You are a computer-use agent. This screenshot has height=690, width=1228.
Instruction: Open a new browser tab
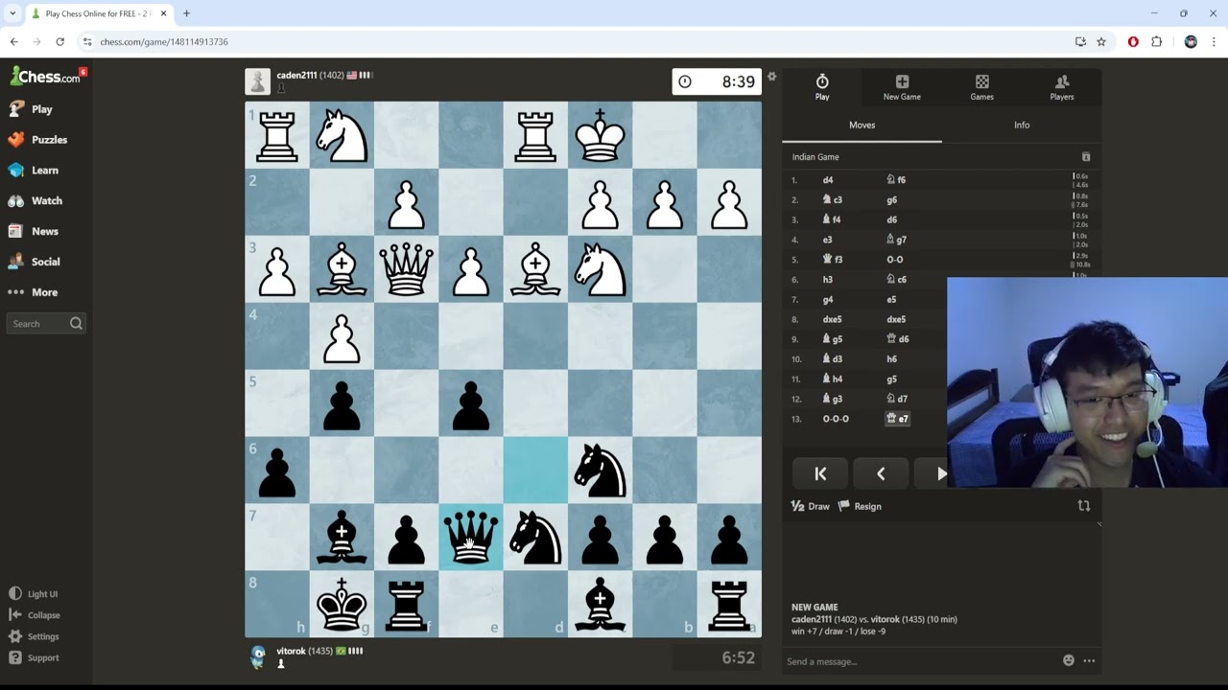[186, 13]
